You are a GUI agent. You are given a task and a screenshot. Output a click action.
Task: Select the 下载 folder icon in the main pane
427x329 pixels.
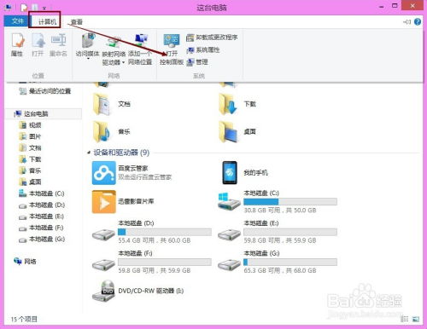coord(228,104)
